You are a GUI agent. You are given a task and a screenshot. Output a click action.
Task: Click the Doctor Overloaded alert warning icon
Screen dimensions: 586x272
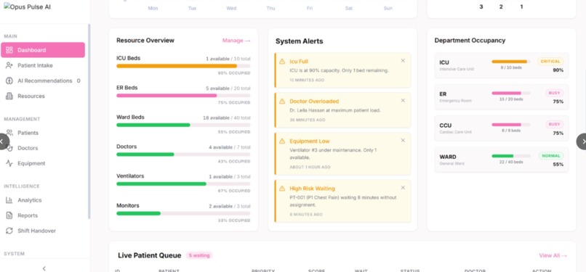(282, 101)
